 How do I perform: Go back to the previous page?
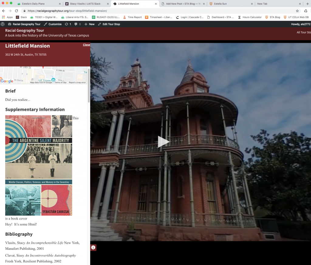click(4, 11)
